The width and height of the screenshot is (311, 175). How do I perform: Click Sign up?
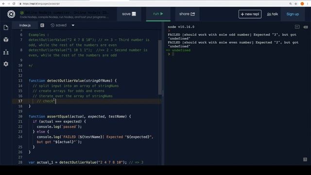pos(293,14)
